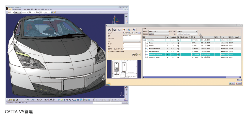
Task: Select Rotate tool in CATIA view toolbar
Action: pos(67,100)
